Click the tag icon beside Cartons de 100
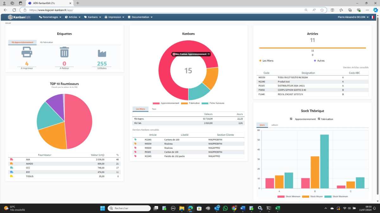Image resolution: width=380 pixels, height=213 pixels. pyautogui.click(x=136, y=139)
